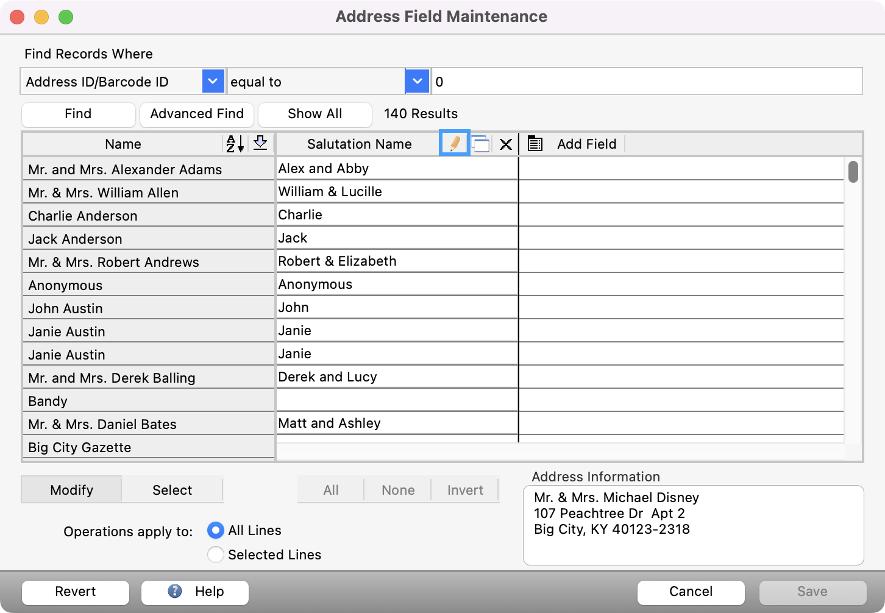This screenshot has height=613, width=885.
Task: Open the Find Records Where field dropdown arrow icon
Action: pos(213,81)
